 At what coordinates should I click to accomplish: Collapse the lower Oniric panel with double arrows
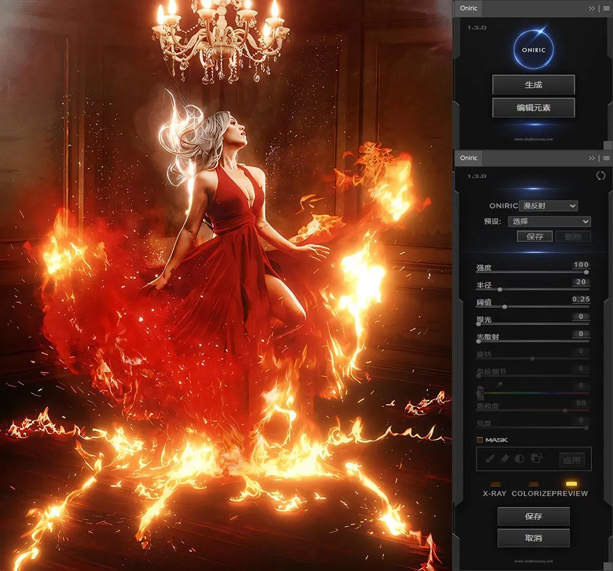click(592, 158)
